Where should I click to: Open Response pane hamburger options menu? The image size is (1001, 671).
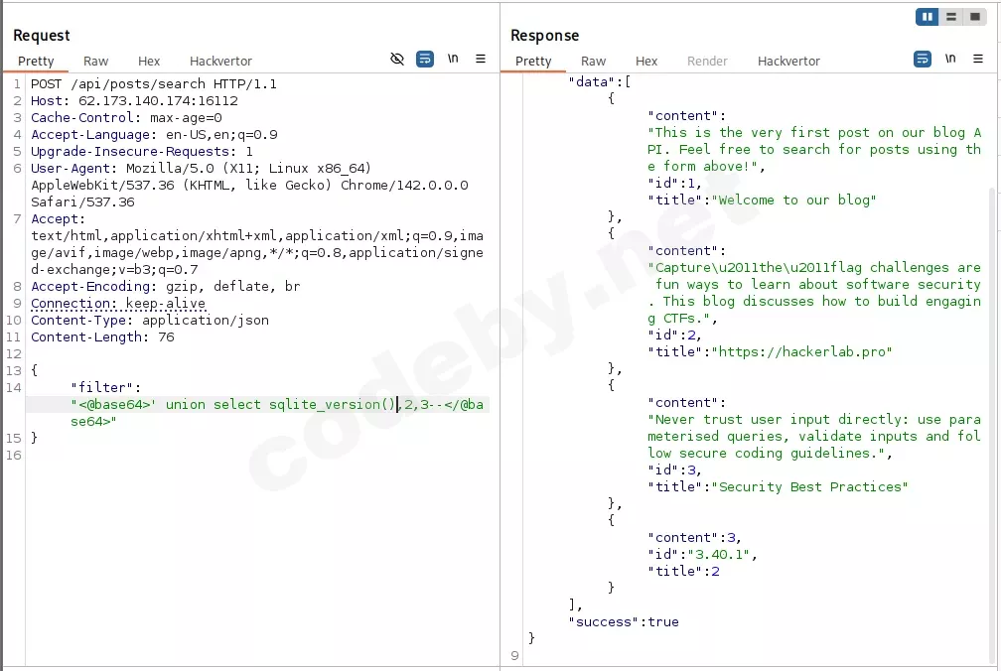(978, 59)
